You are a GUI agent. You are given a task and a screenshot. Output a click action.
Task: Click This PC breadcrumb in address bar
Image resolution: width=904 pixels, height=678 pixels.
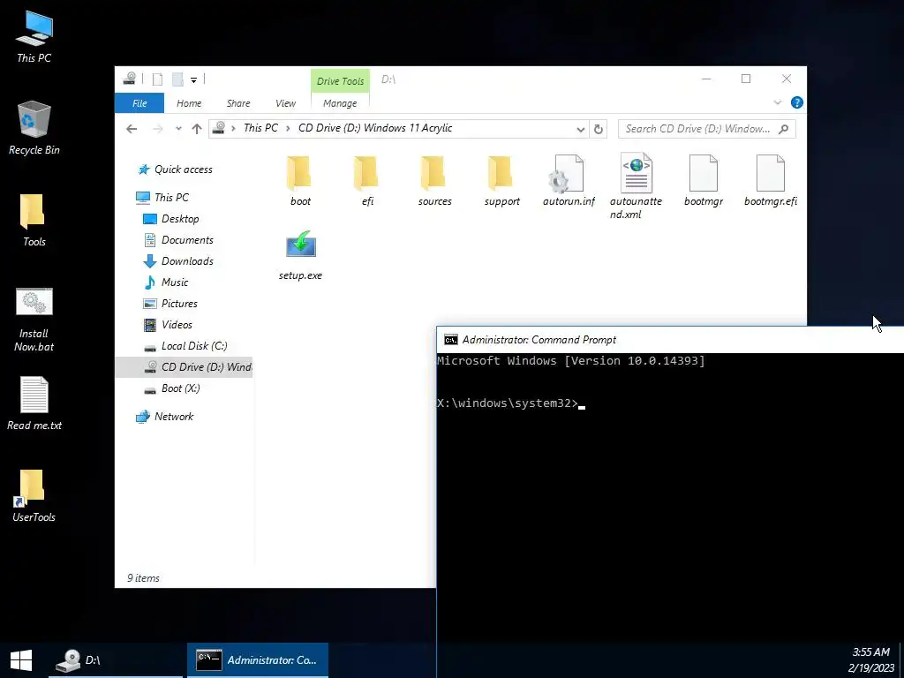pos(260,128)
